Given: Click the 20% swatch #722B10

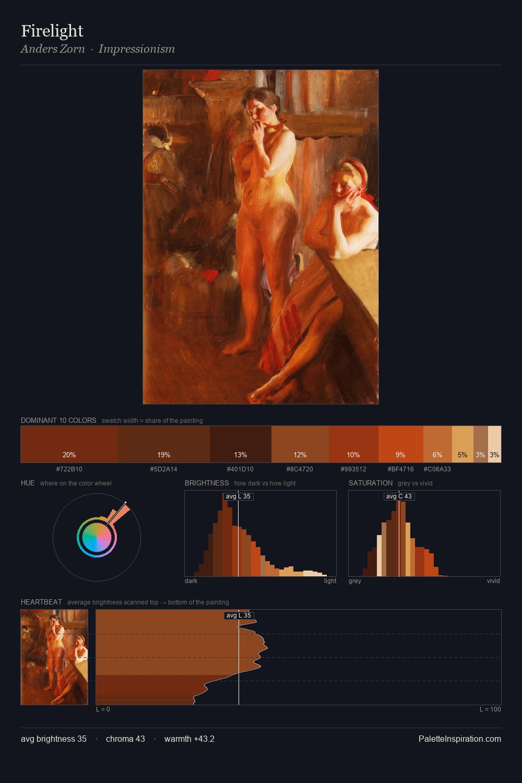Looking at the screenshot, I should click(x=69, y=444).
